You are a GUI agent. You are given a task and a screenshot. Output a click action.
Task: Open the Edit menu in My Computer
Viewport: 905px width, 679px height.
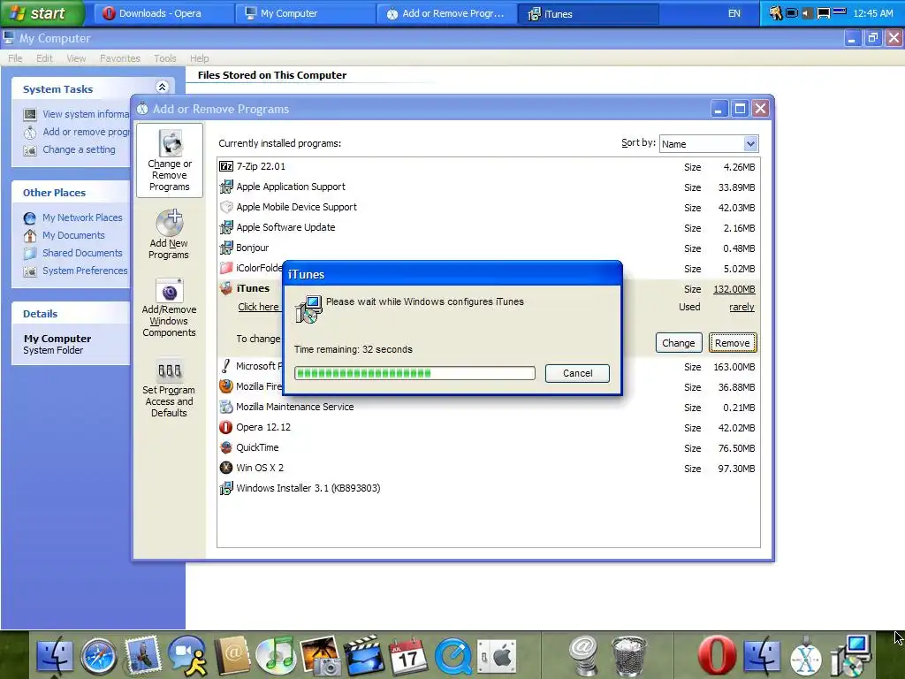pos(44,58)
